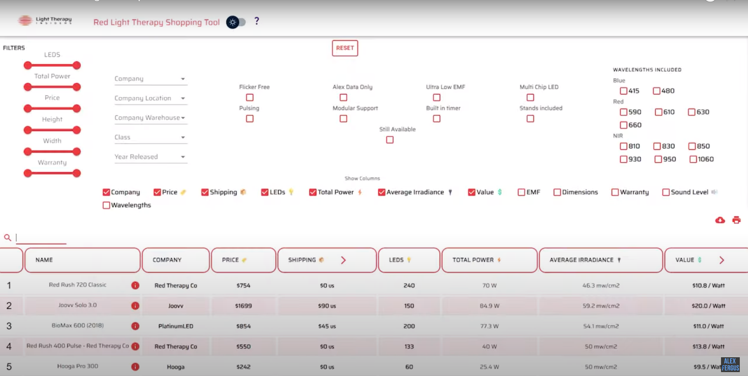Open the Red Light Therapy Shopping Tool title

[x=156, y=22]
